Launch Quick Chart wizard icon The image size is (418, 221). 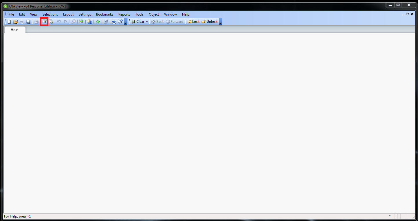coord(90,22)
